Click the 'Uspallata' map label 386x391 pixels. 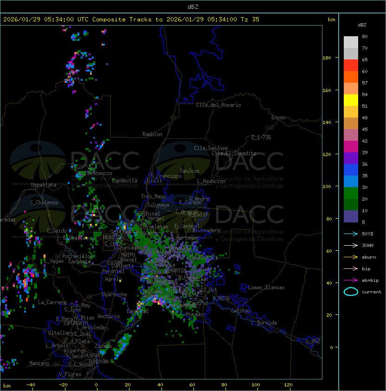click(x=44, y=185)
